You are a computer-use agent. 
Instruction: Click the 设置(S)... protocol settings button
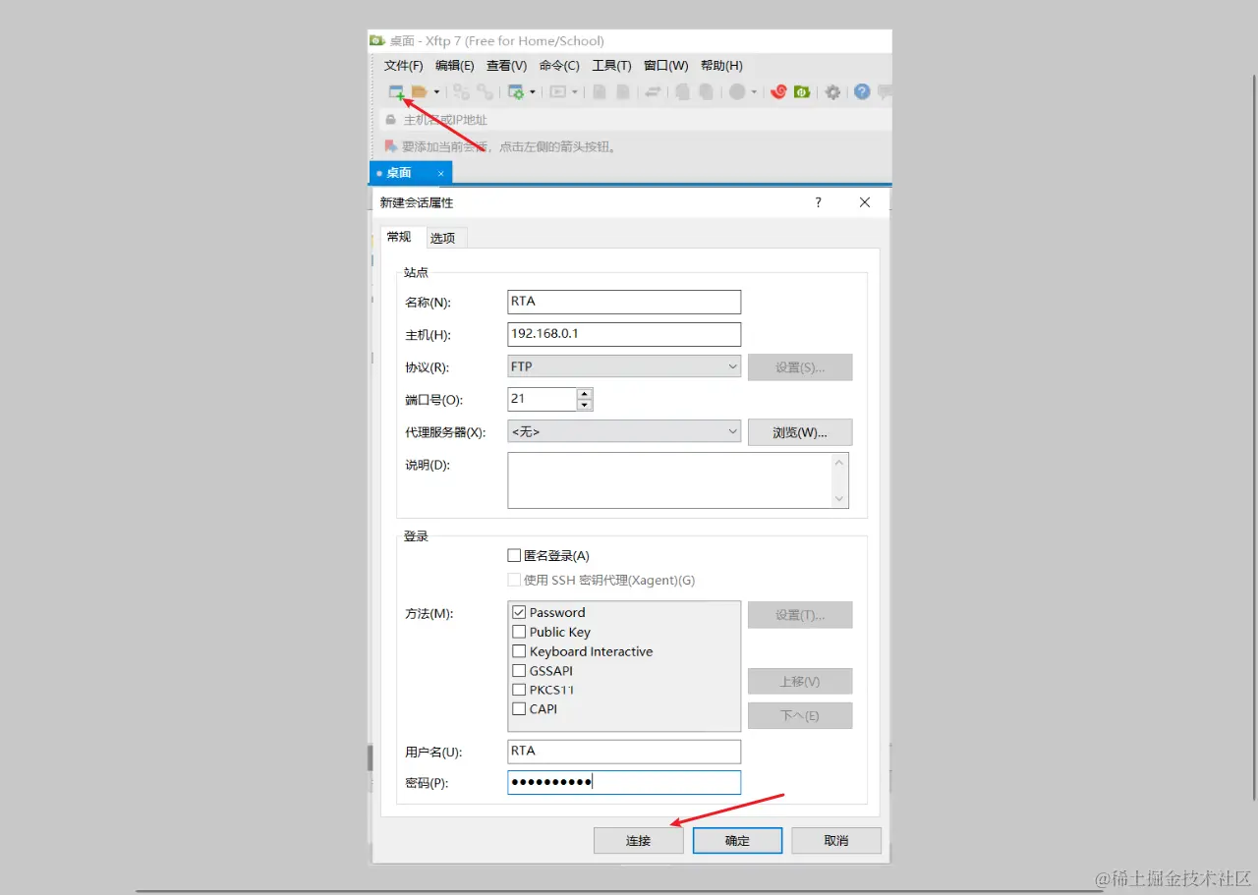tap(800, 367)
